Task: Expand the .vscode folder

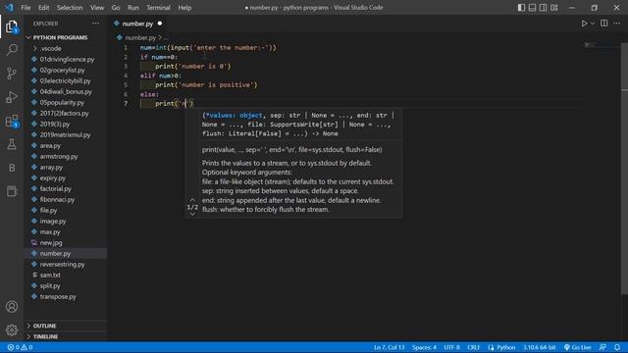Action: [50, 48]
